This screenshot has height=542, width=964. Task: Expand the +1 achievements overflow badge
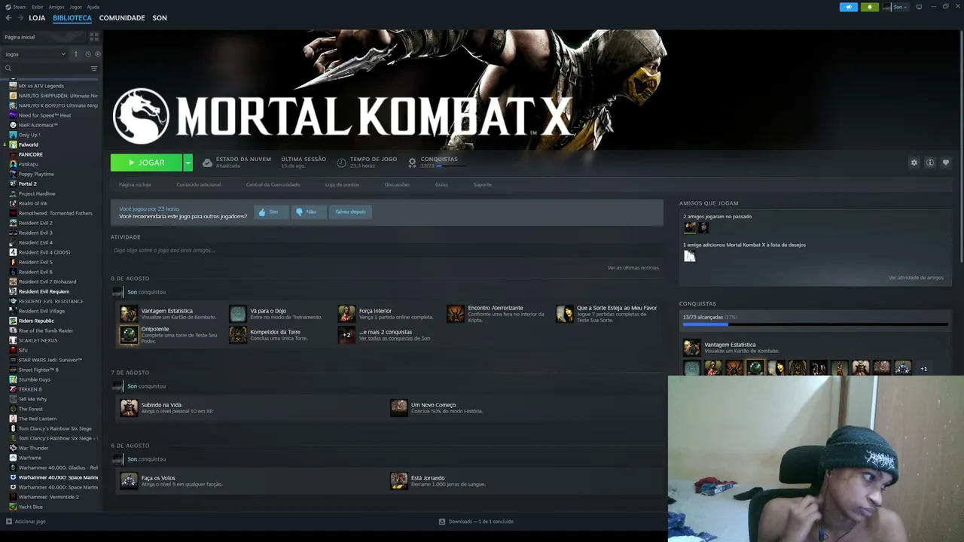coord(924,369)
